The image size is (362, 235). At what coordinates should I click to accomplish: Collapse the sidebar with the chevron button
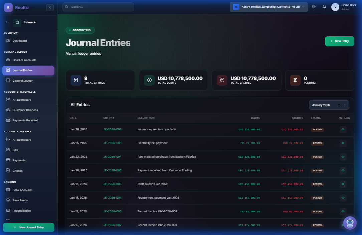pyautogui.click(x=50, y=7)
